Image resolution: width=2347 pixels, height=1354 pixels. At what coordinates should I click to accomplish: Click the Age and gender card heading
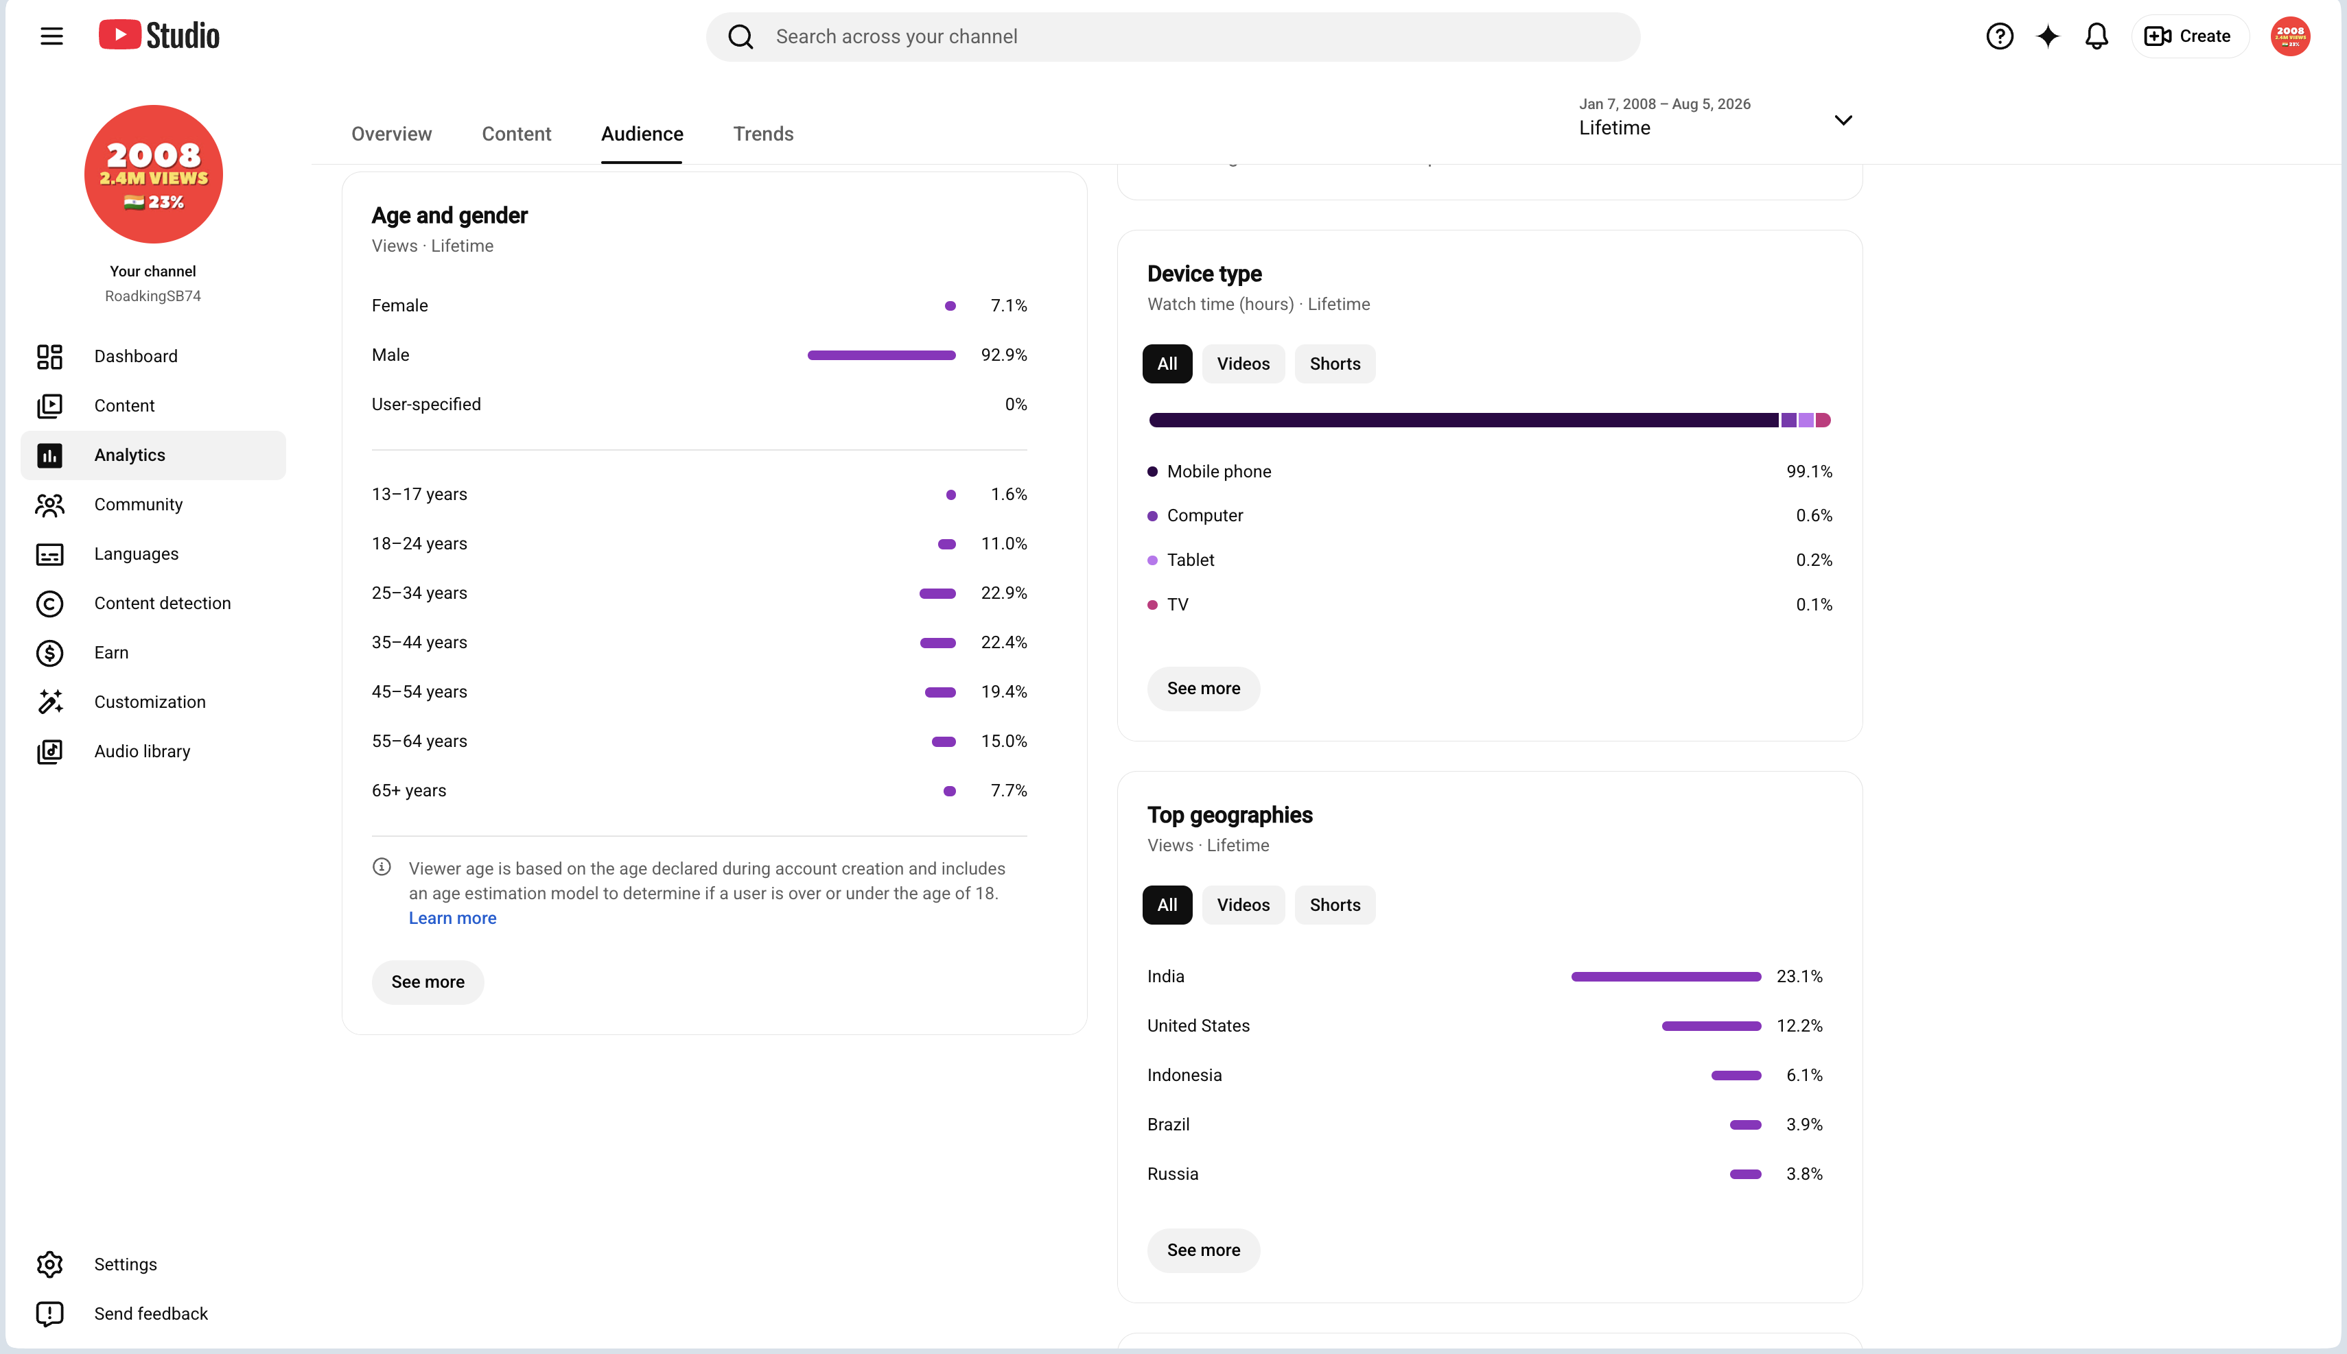pyautogui.click(x=449, y=216)
